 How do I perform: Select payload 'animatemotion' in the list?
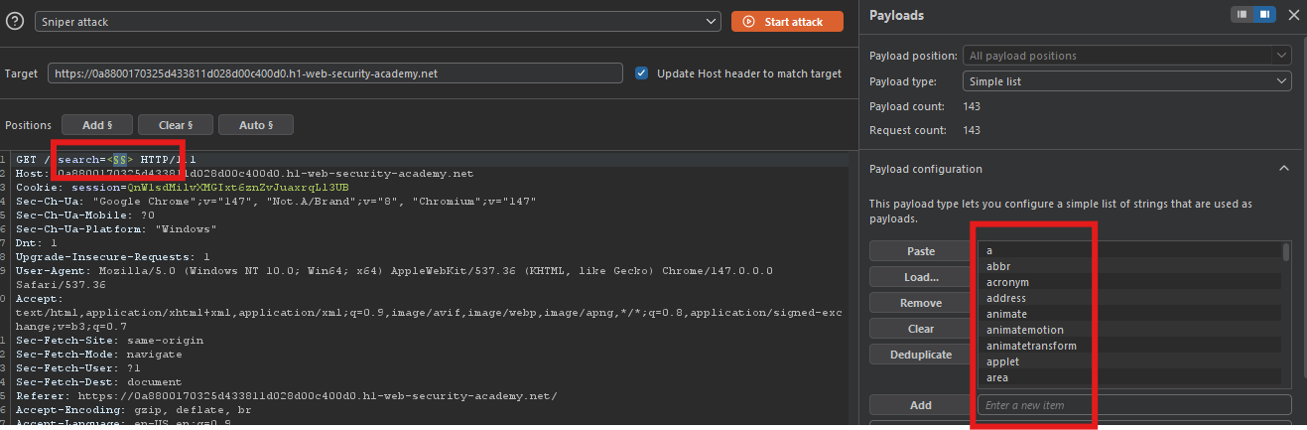coord(1129,330)
